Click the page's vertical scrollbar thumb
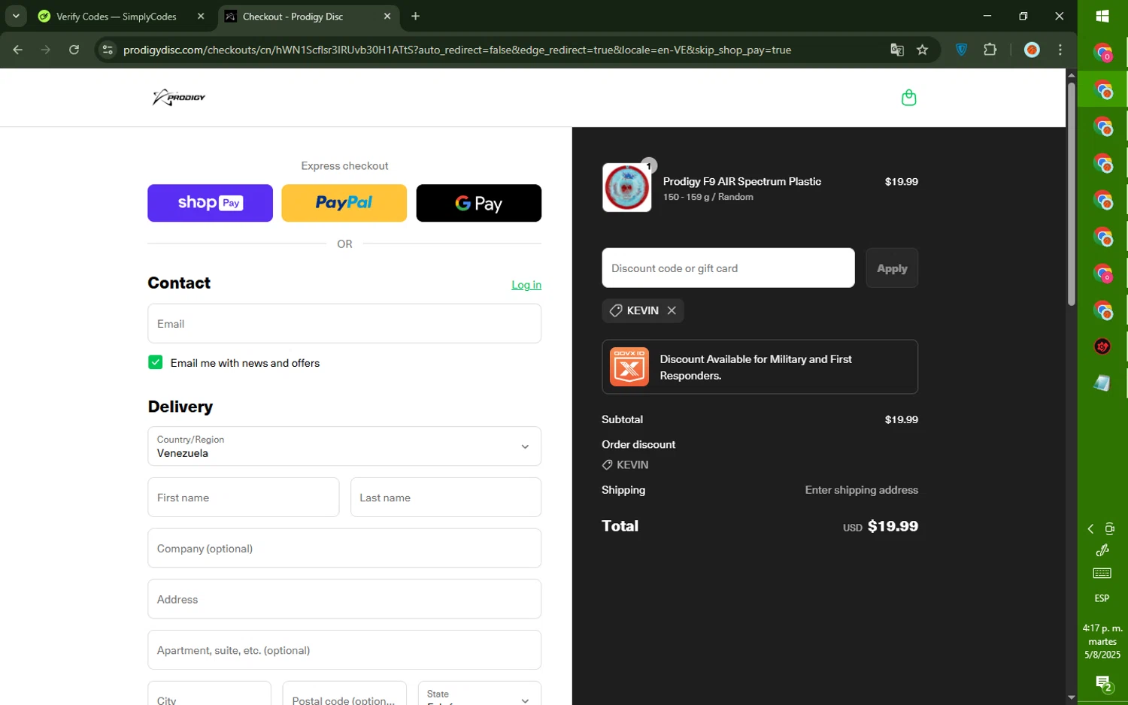 click(1071, 193)
